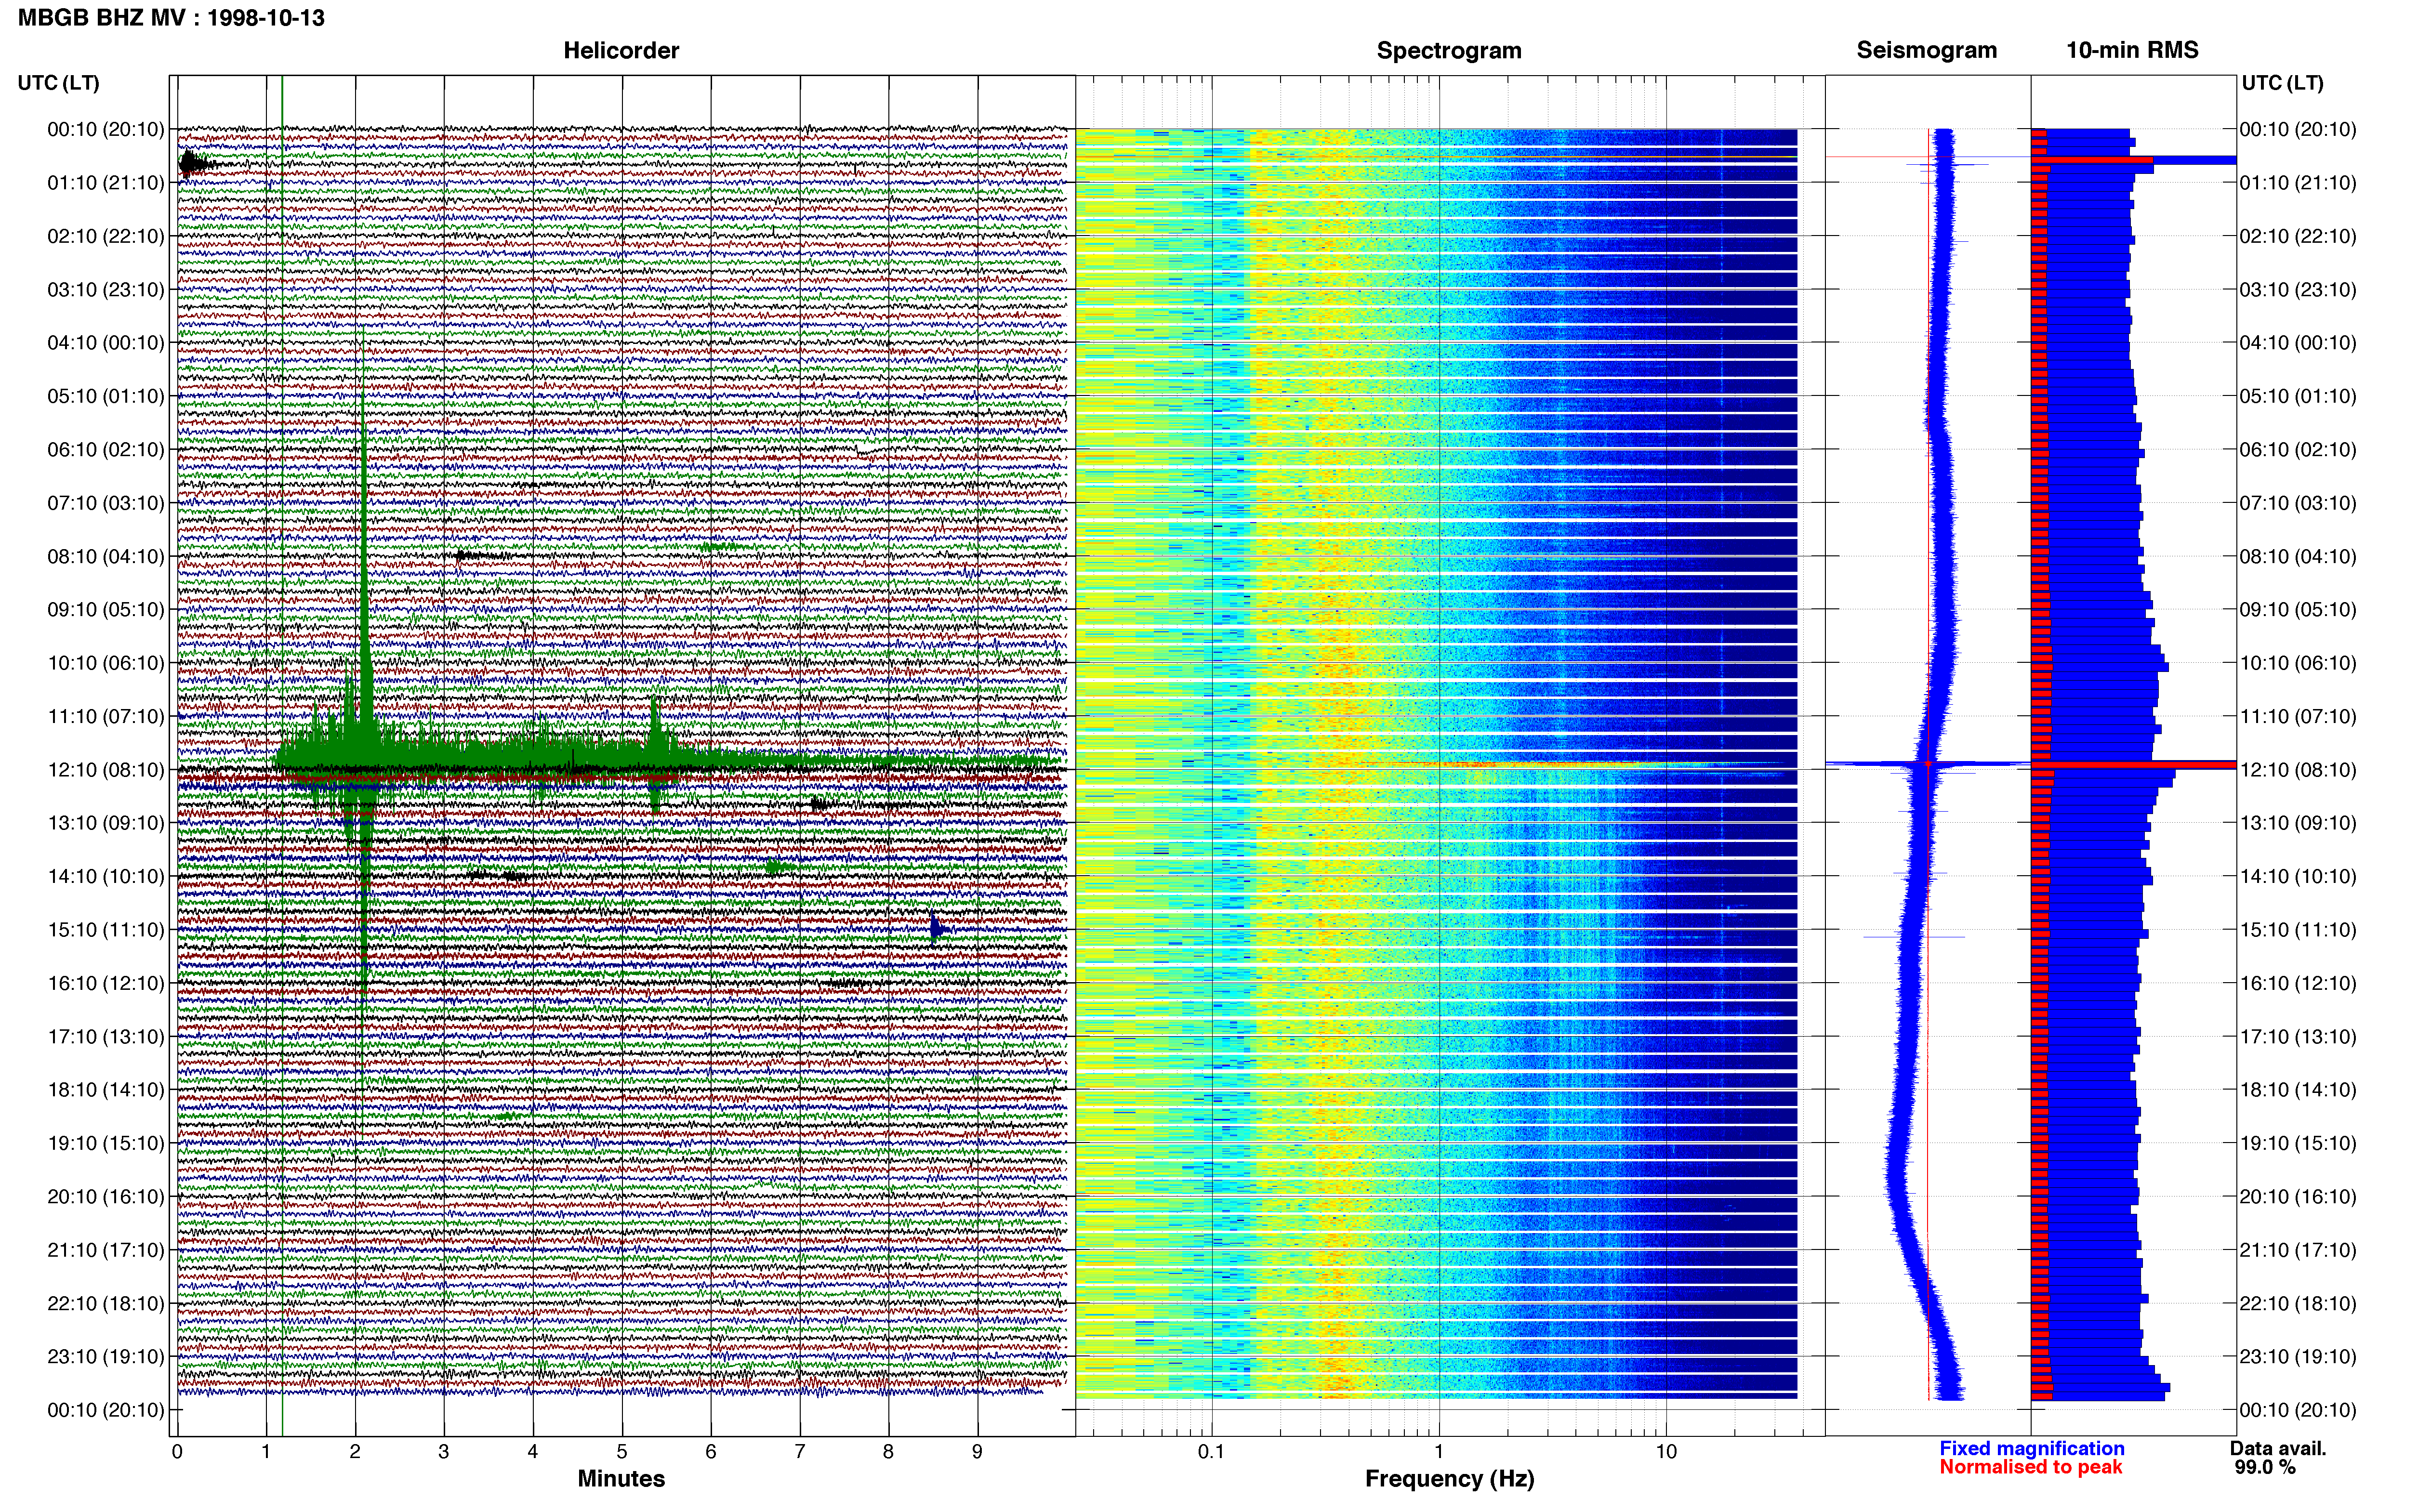Click left time label 04:10 (00:10)

105,342
